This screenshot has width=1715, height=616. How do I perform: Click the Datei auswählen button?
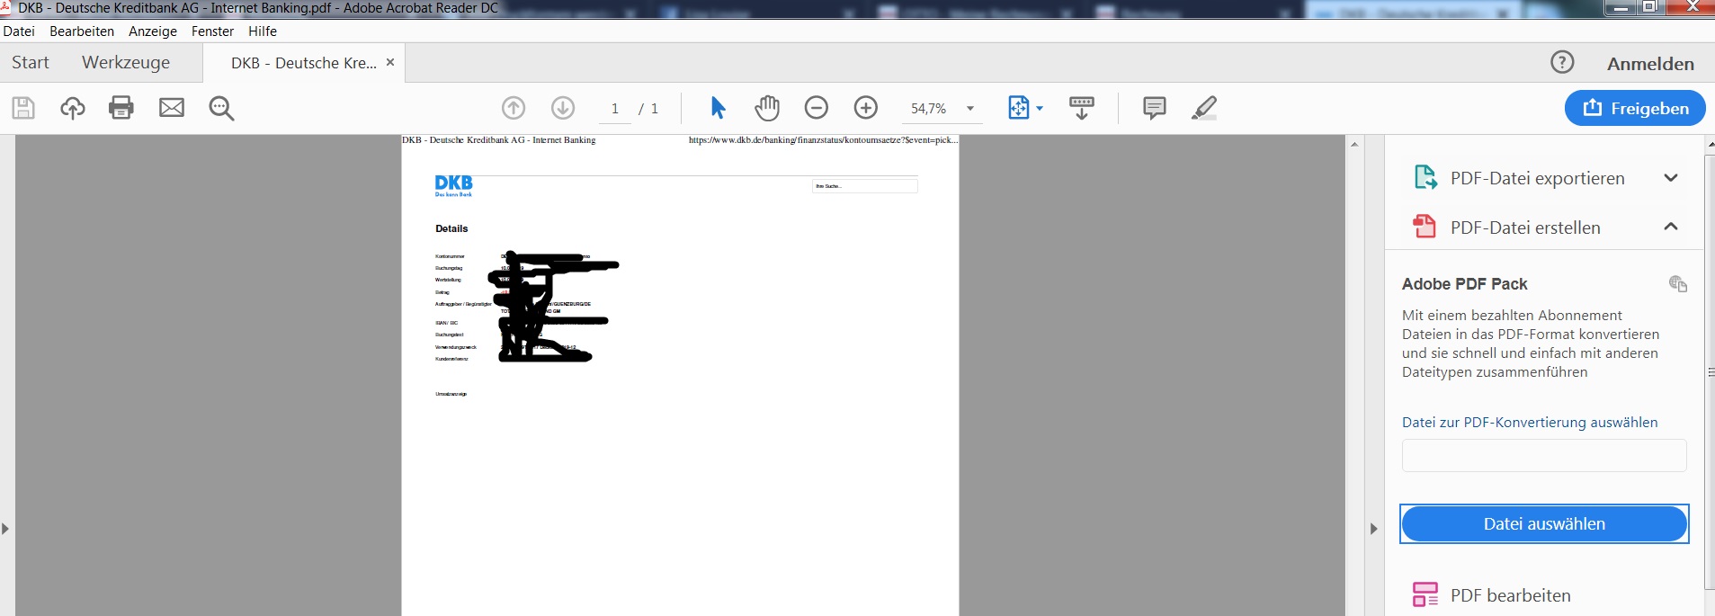coord(1544,524)
